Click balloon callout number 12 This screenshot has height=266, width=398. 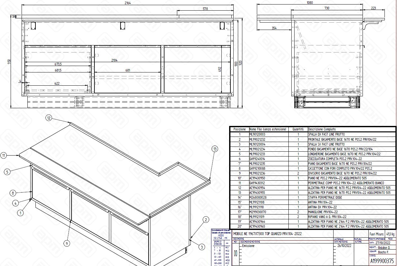[x=49, y=118]
